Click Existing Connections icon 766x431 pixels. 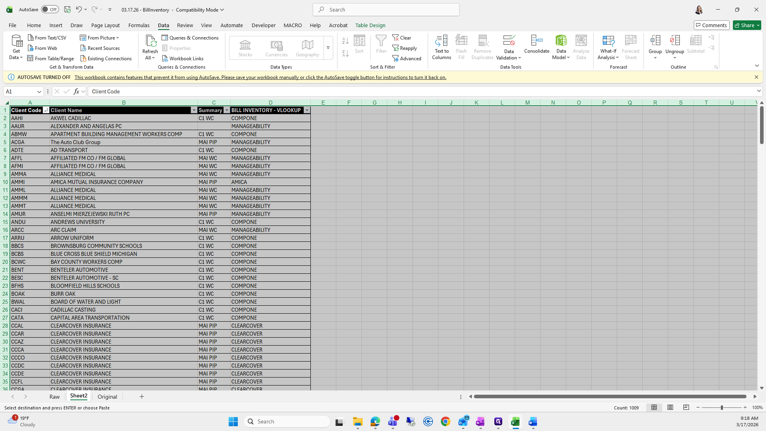point(83,59)
